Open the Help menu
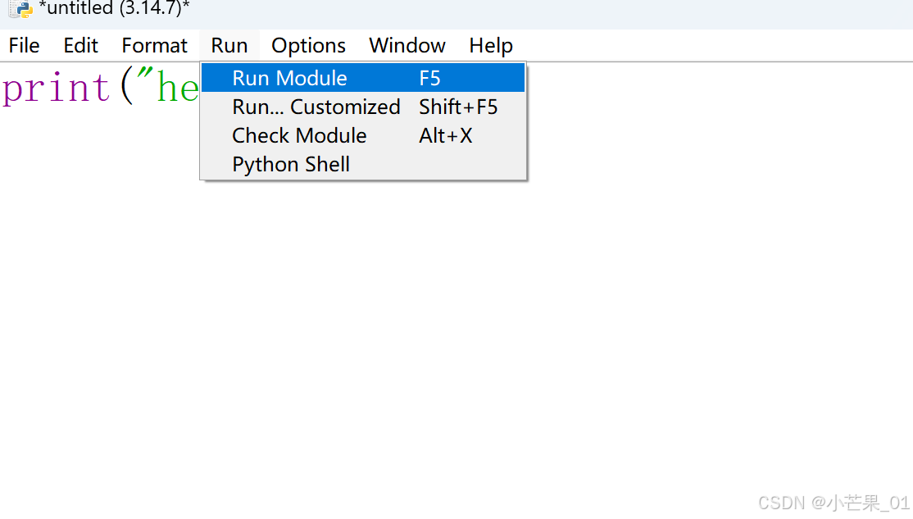The height and width of the screenshot is (519, 913). coord(491,45)
